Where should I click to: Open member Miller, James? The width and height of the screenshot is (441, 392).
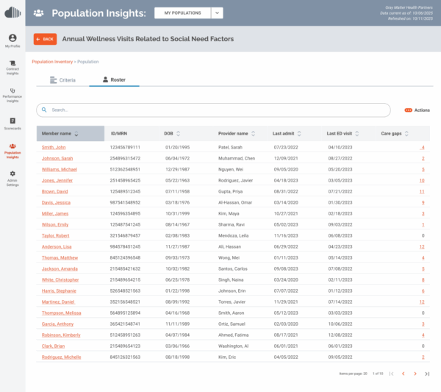[55, 213]
